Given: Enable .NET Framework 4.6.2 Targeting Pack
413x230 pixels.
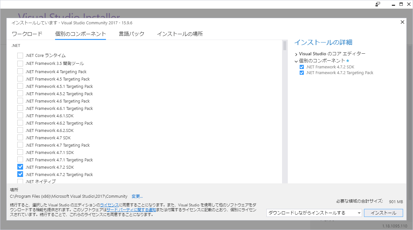Looking at the screenshot, I should click(20, 123).
